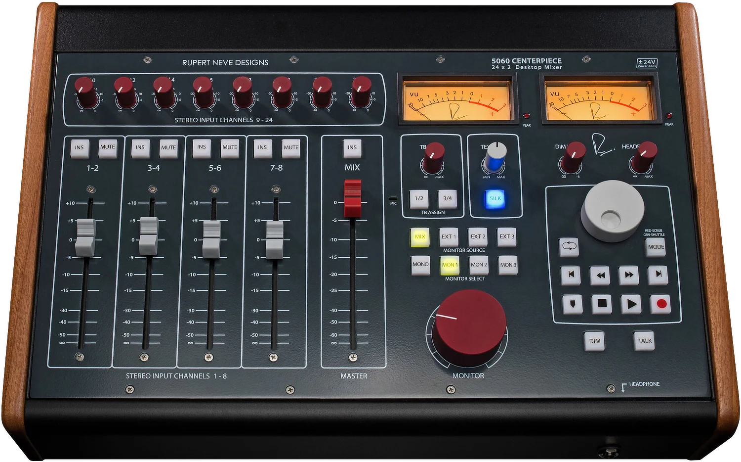The width and height of the screenshot is (741, 462).
Task: Toggle INS on channel 7-8
Action: (x=262, y=148)
